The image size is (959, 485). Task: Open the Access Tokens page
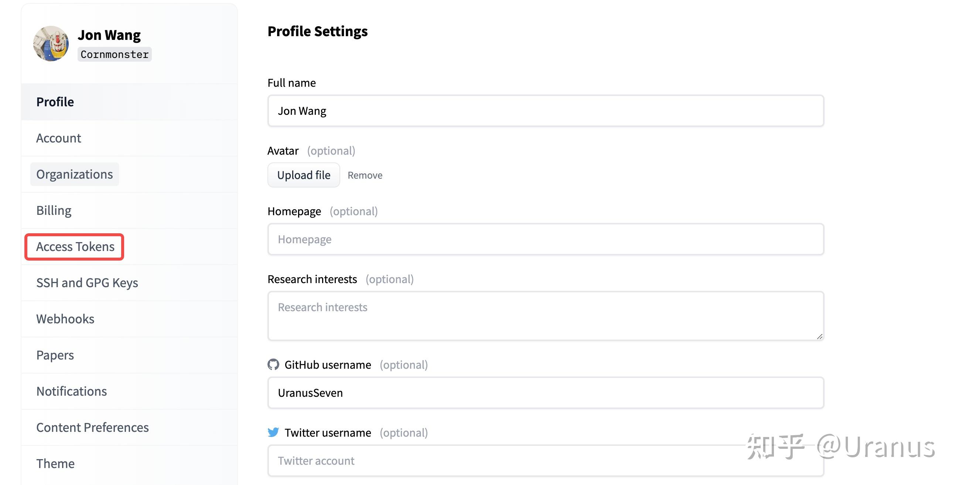point(75,247)
